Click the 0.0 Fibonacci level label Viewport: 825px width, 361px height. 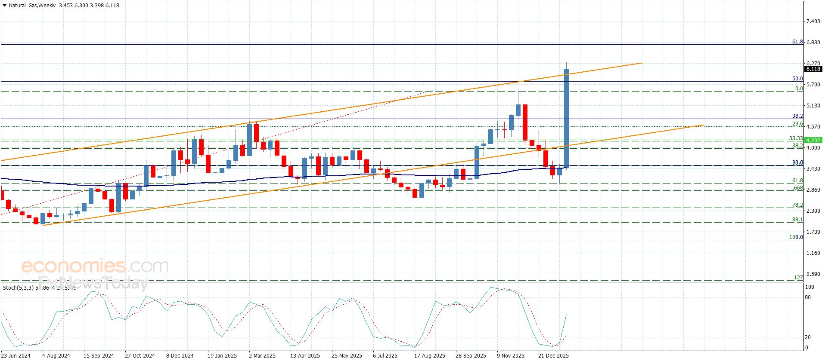click(x=799, y=89)
